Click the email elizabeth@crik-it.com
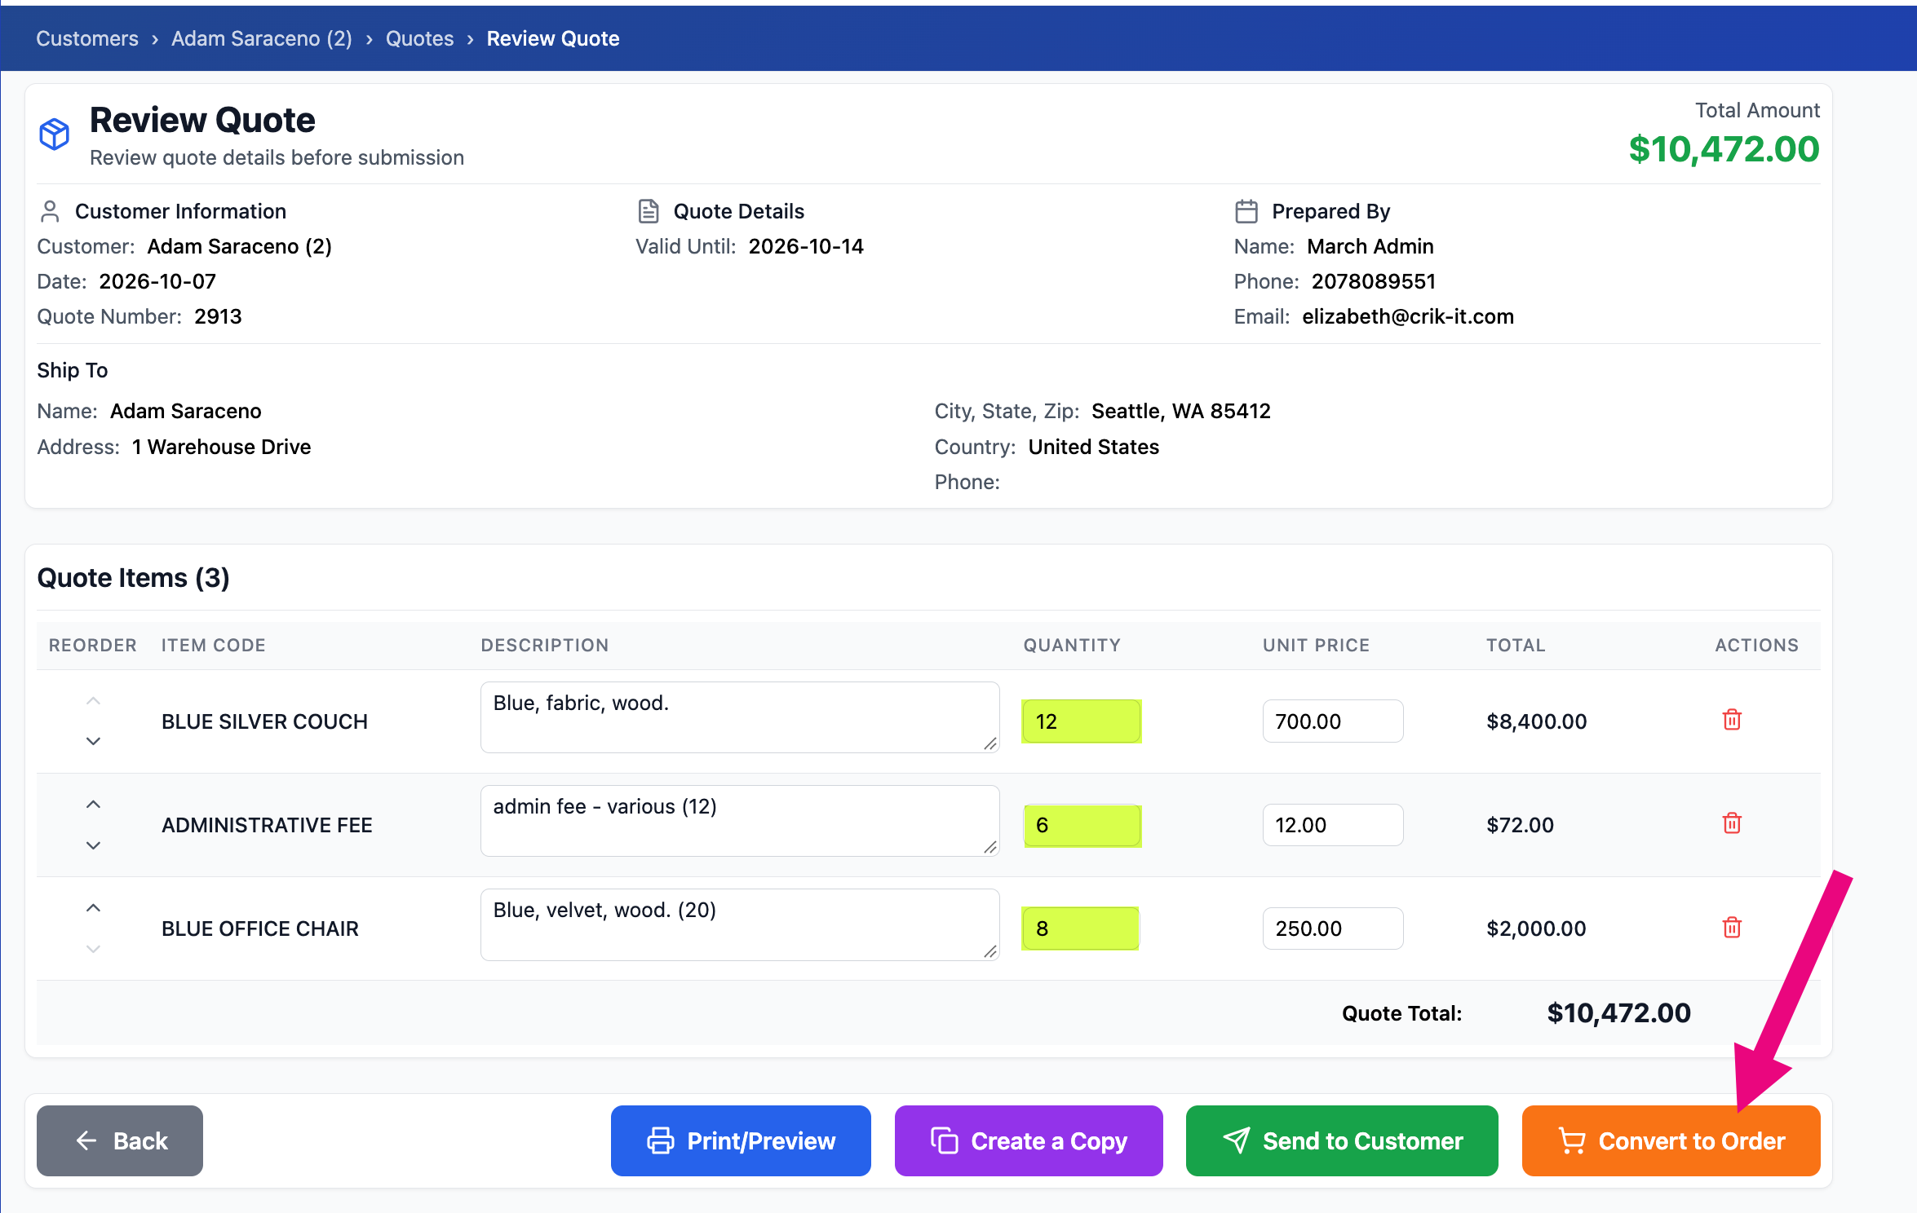The width and height of the screenshot is (1917, 1213). pos(1408,316)
